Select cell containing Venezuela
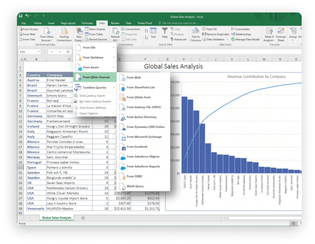The width and height of the screenshot is (315, 244). tap(36, 209)
